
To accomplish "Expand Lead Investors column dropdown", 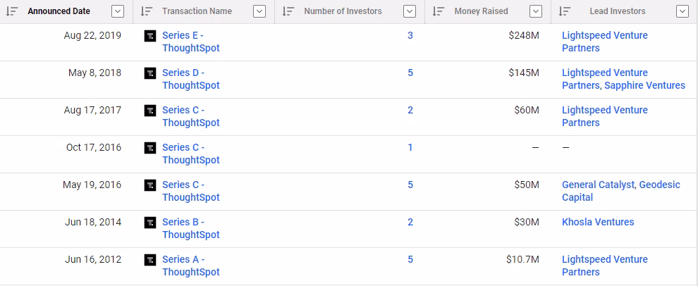I will [x=682, y=11].
